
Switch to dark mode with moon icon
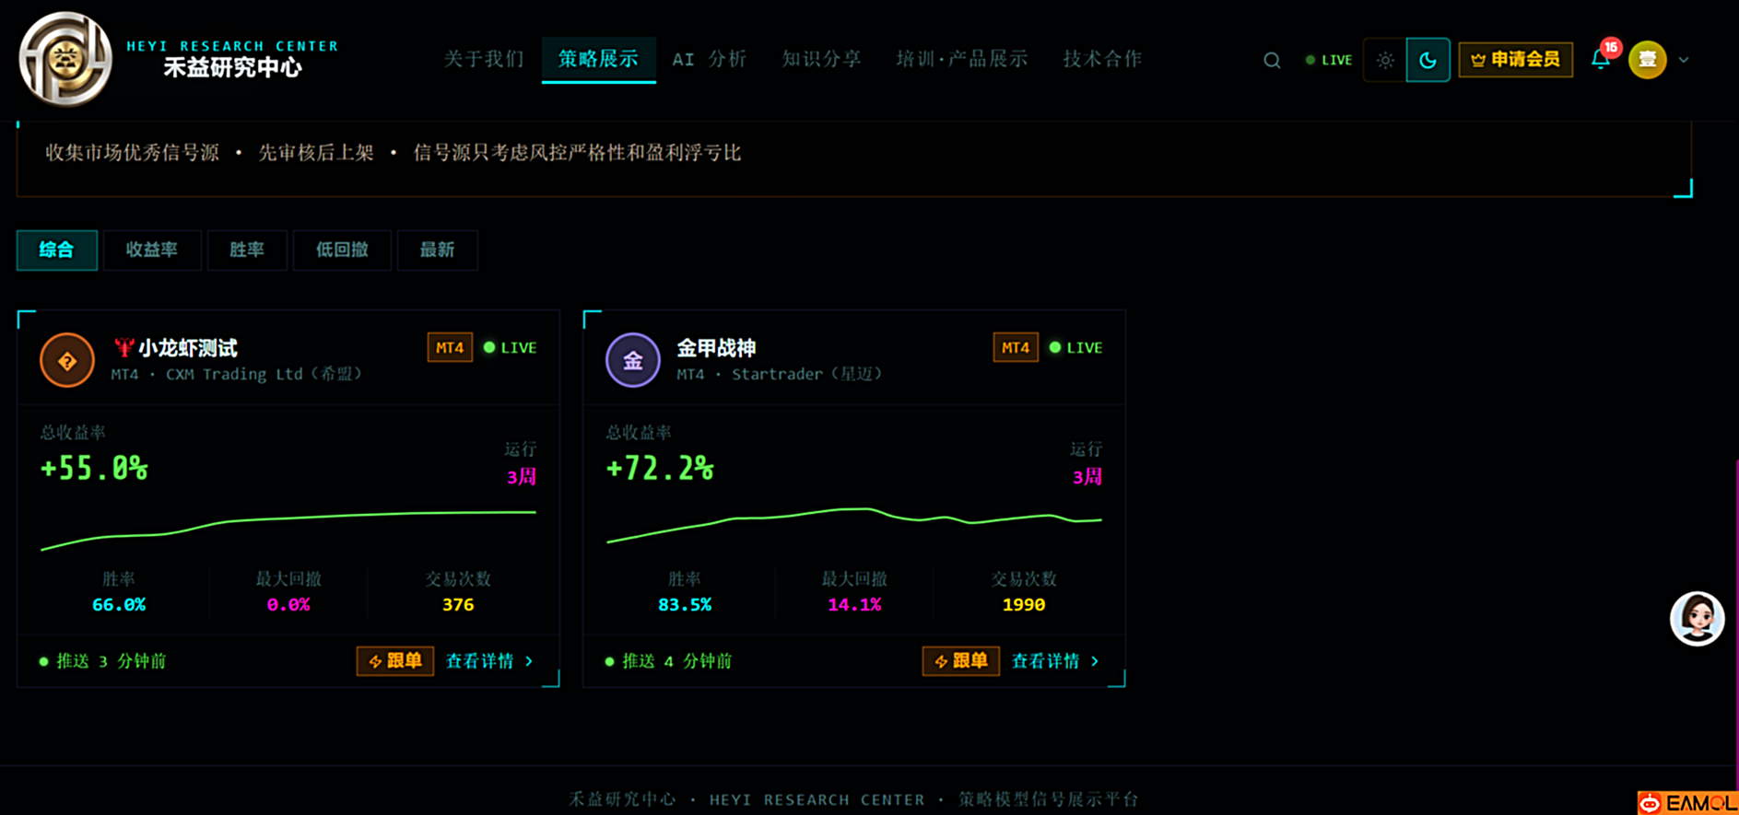[x=1428, y=61]
